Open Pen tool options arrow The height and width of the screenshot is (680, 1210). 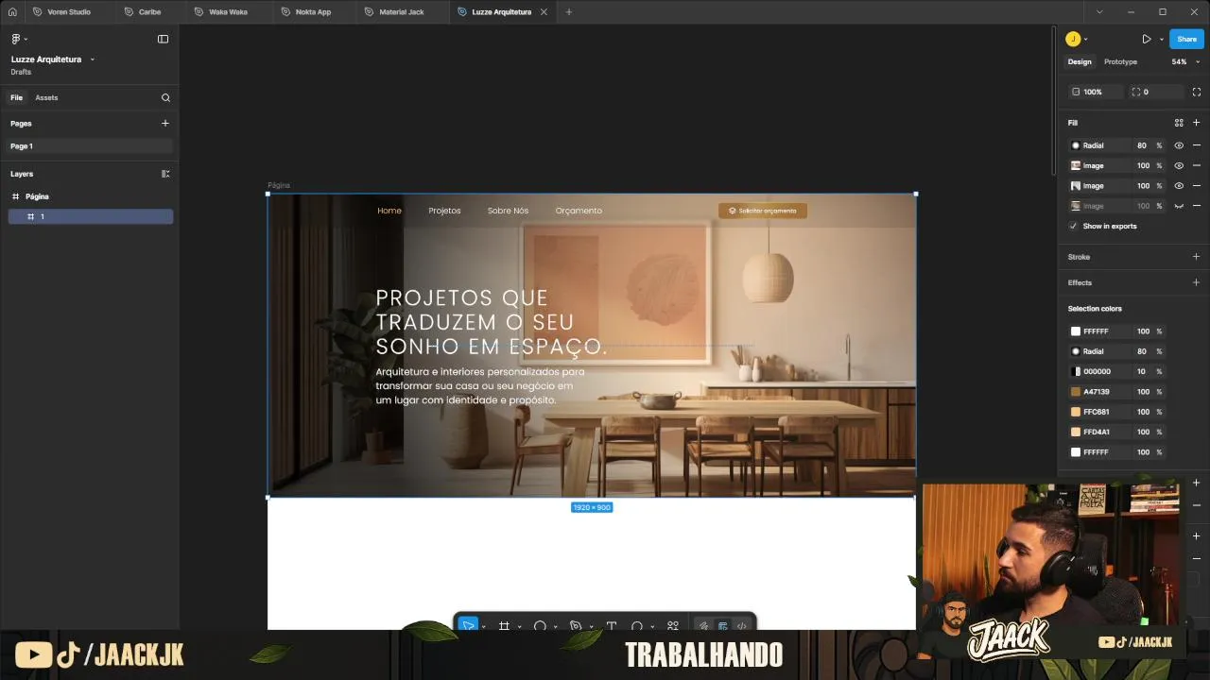click(591, 626)
